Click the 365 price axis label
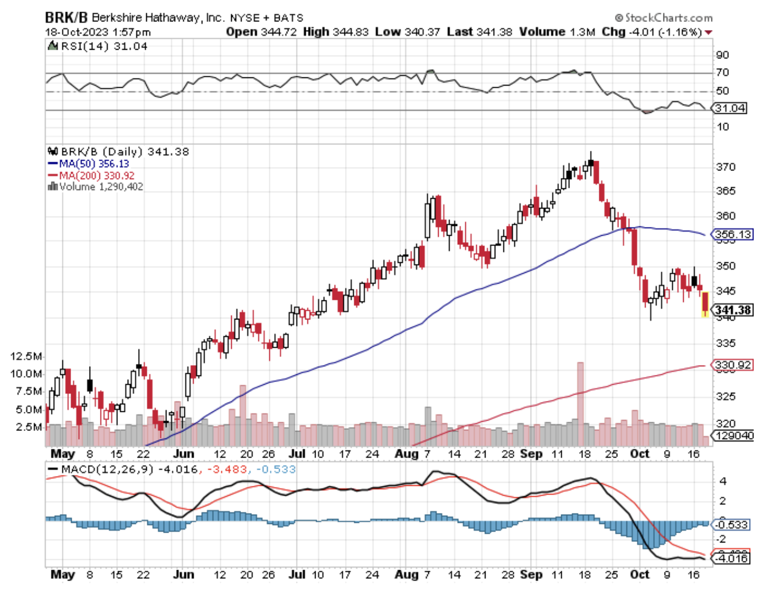Screen dimensions: 771x595 pos(726,191)
